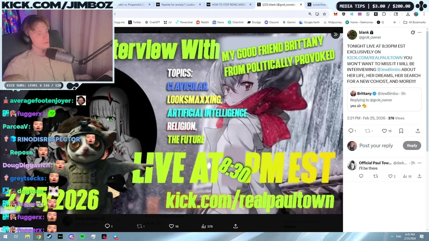Switch to the x.com/home tab
The image size is (429, 241).
pyautogui.click(x=317, y=5)
